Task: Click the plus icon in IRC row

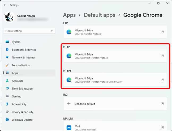Action: click(x=69, y=104)
